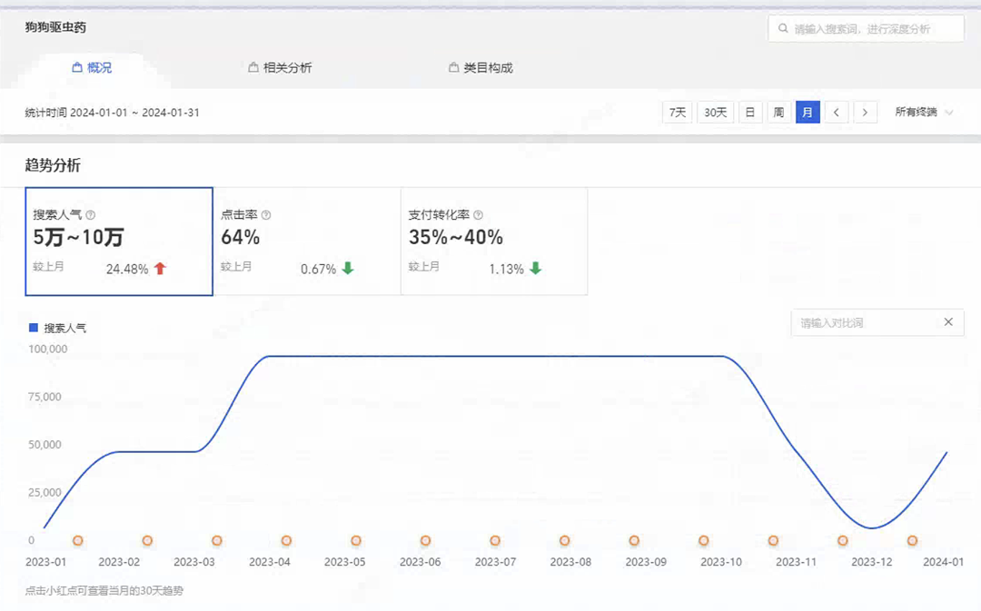Click the fifth orange marker, right of 2023-05
This screenshot has width=981, height=611.
point(356,540)
